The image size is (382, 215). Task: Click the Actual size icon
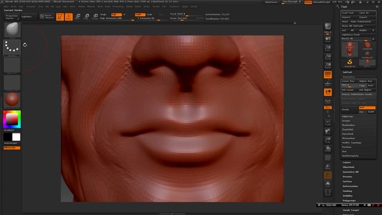click(x=328, y=57)
